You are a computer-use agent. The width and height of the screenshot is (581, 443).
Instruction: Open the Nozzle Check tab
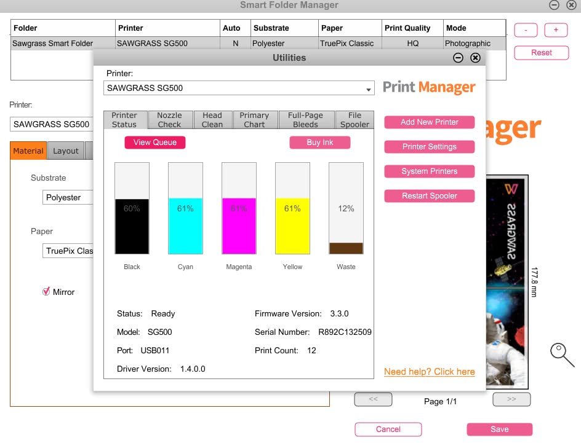pos(170,120)
